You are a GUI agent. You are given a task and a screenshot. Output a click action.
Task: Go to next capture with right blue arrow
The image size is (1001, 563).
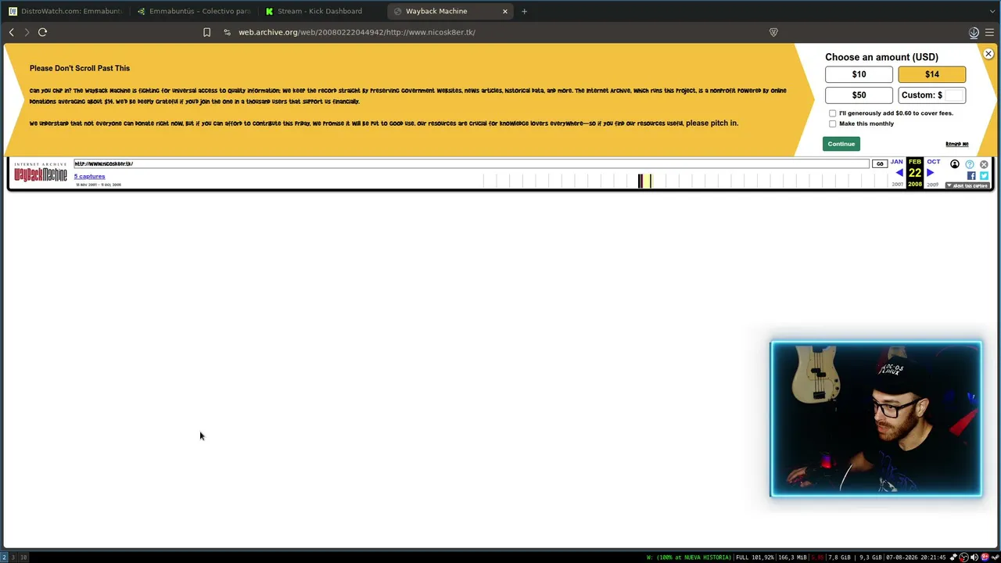pos(930,173)
